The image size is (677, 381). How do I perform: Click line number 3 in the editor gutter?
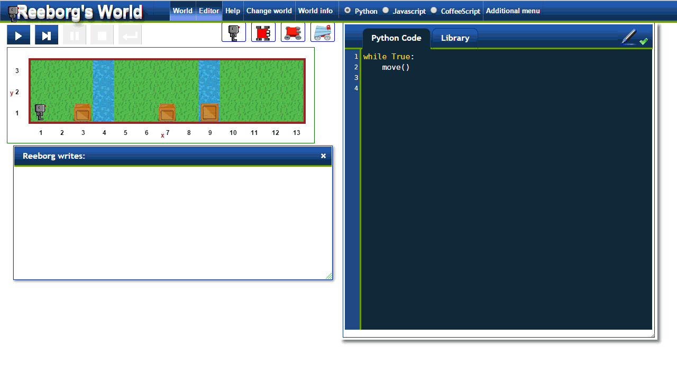[x=356, y=78]
